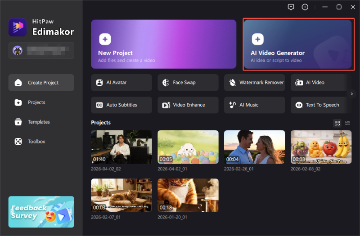The height and width of the screenshot is (236, 360).
Task: Open the Video Enhance tool button
Action: (188, 105)
